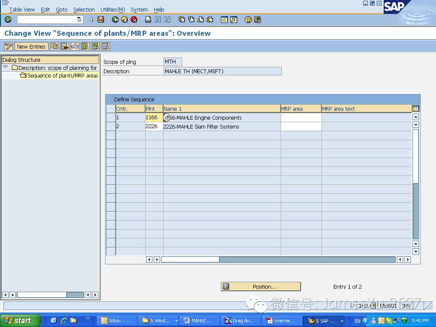The image size is (436, 327).
Task: Click the Entry 1 of 2 text
Action: click(x=347, y=287)
